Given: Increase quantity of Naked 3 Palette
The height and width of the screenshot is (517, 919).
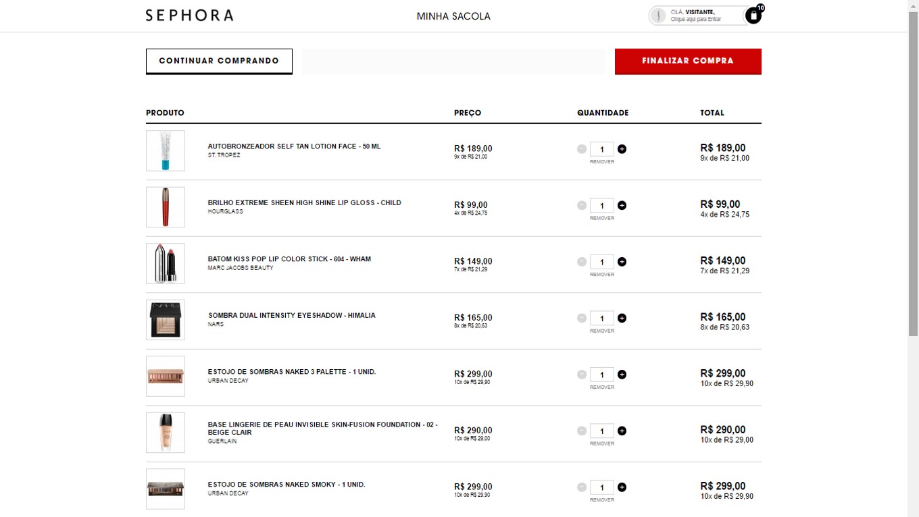Looking at the screenshot, I should (622, 375).
